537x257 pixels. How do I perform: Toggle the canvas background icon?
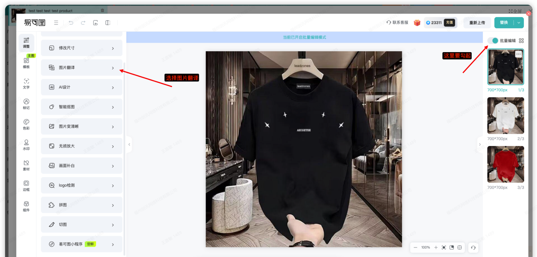[452, 248]
